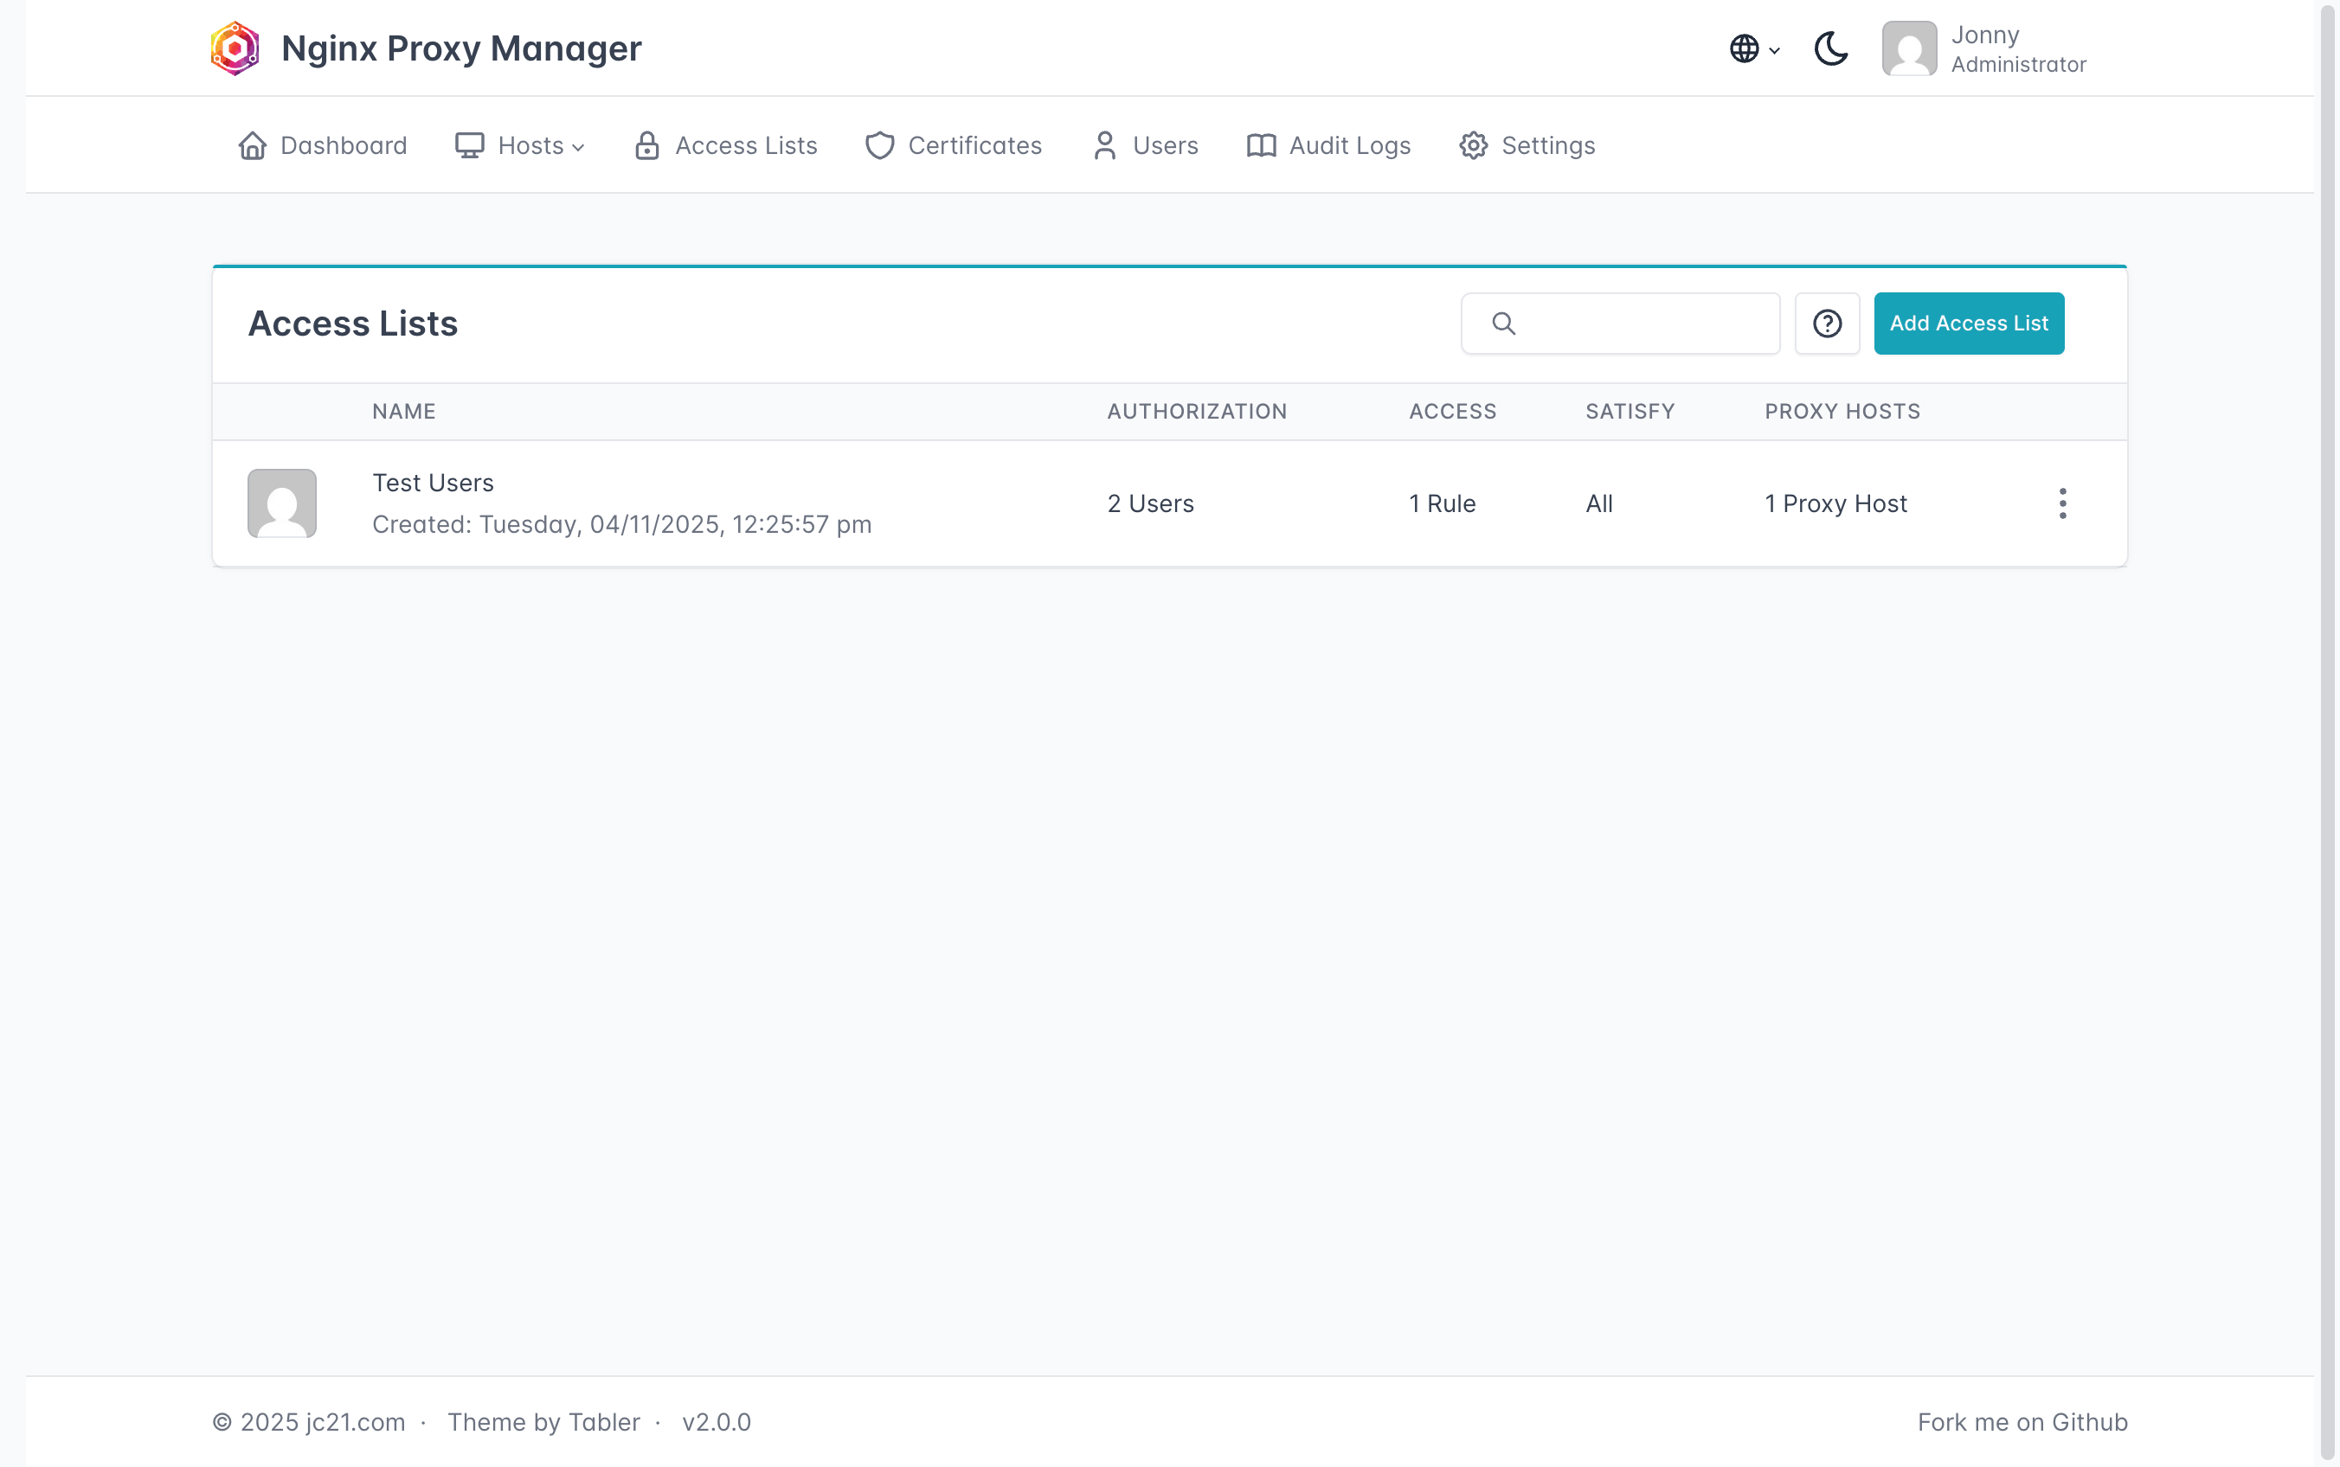Open the Audit Logs book icon

click(1261, 145)
